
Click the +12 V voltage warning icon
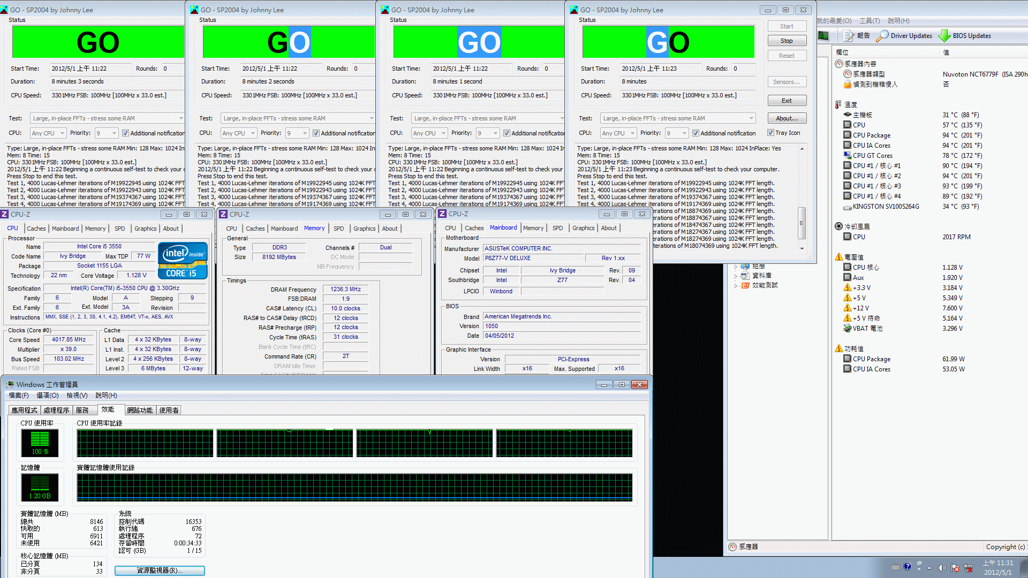[848, 308]
